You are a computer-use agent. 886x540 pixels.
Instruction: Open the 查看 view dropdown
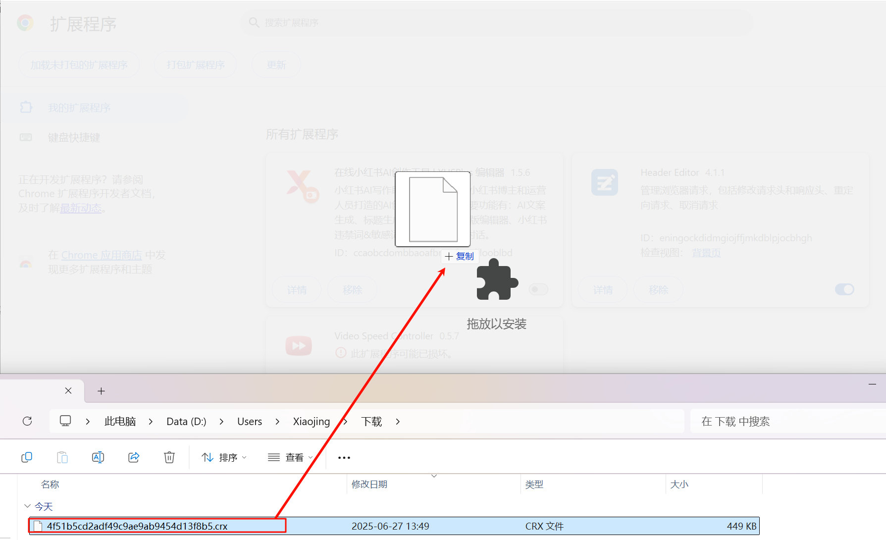tap(290, 457)
